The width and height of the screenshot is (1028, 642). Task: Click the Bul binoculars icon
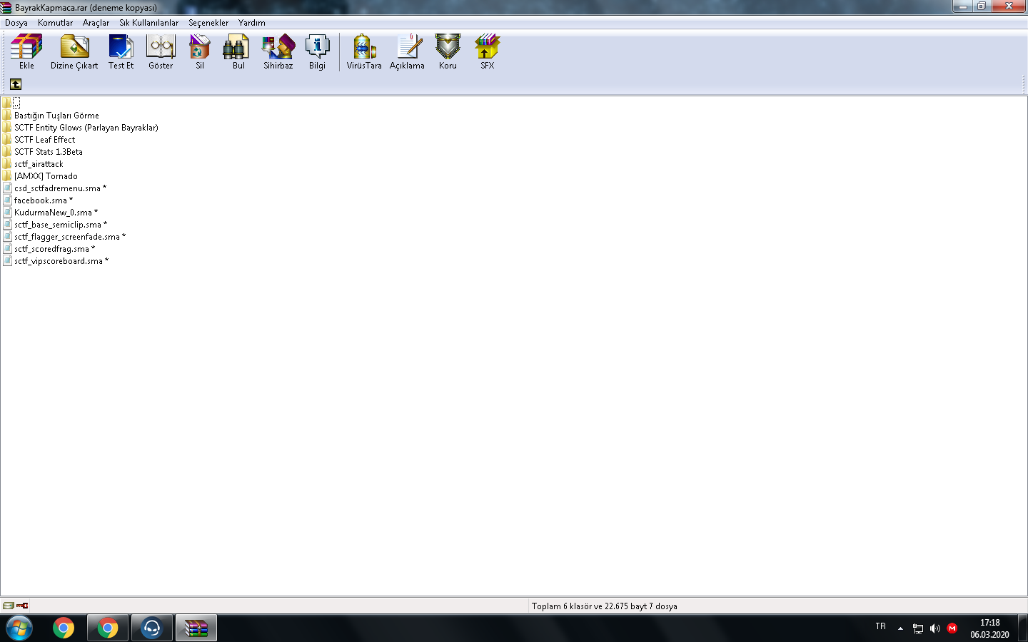pyautogui.click(x=236, y=47)
